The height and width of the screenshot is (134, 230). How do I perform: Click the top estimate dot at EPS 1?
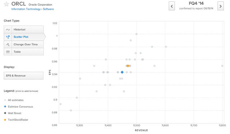click(x=137, y=34)
